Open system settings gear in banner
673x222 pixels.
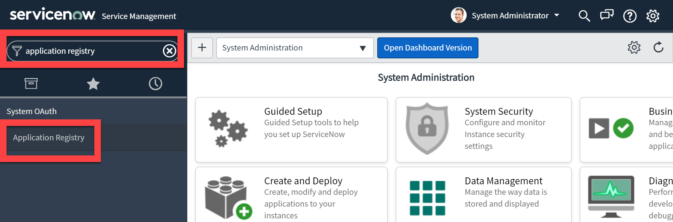653,16
